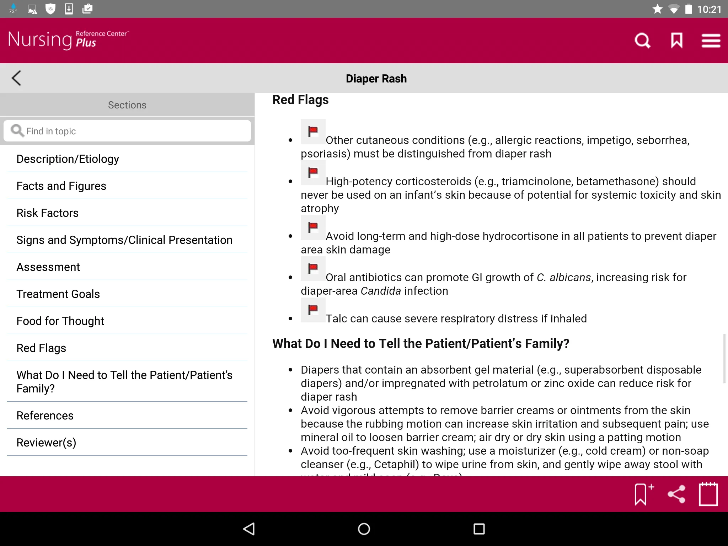The width and height of the screenshot is (728, 546).
Task: Click the Find in topic input field
Action: (127, 131)
